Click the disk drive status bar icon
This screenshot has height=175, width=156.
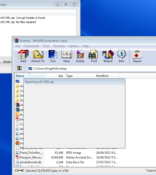(17, 170)
